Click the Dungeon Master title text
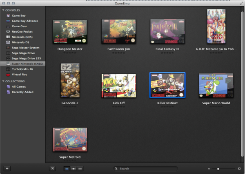The height and width of the screenshot is (174, 245). 70,49
